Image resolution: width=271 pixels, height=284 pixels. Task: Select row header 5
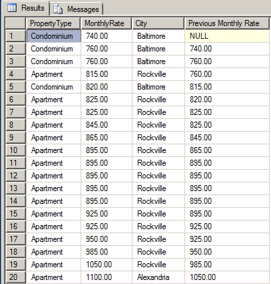(x=15, y=87)
